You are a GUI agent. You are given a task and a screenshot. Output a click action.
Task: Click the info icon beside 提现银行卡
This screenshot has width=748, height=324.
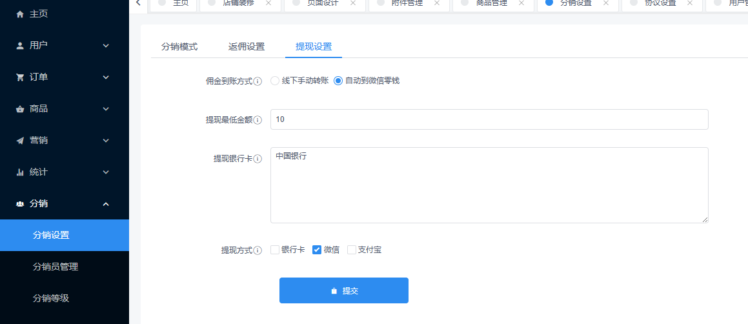[258, 159]
